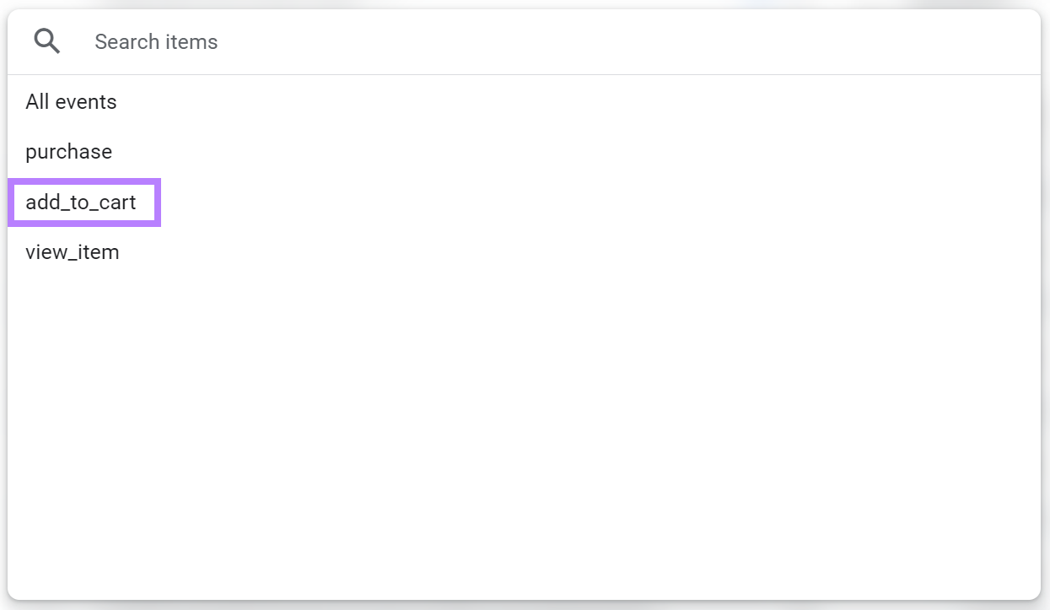This screenshot has width=1050, height=610.
Task: Activate search by clicking its lens icon
Action: 46,40
